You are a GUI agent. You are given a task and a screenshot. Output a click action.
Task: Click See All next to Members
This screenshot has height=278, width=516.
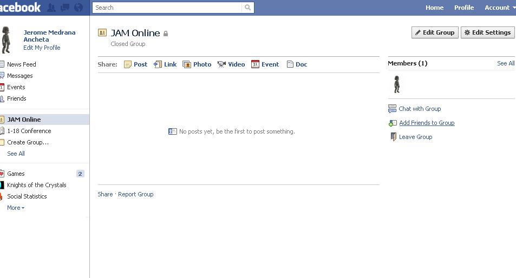coord(506,63)
